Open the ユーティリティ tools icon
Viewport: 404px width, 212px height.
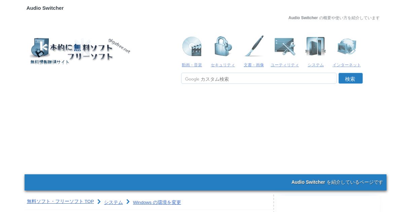(285, 46)
